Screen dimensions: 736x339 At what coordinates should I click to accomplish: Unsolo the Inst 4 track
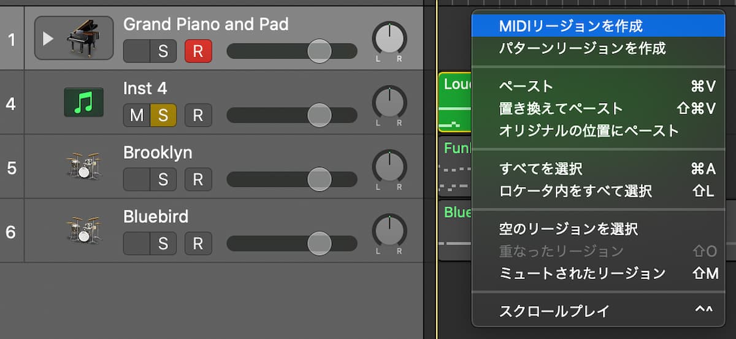coord(163,115)
